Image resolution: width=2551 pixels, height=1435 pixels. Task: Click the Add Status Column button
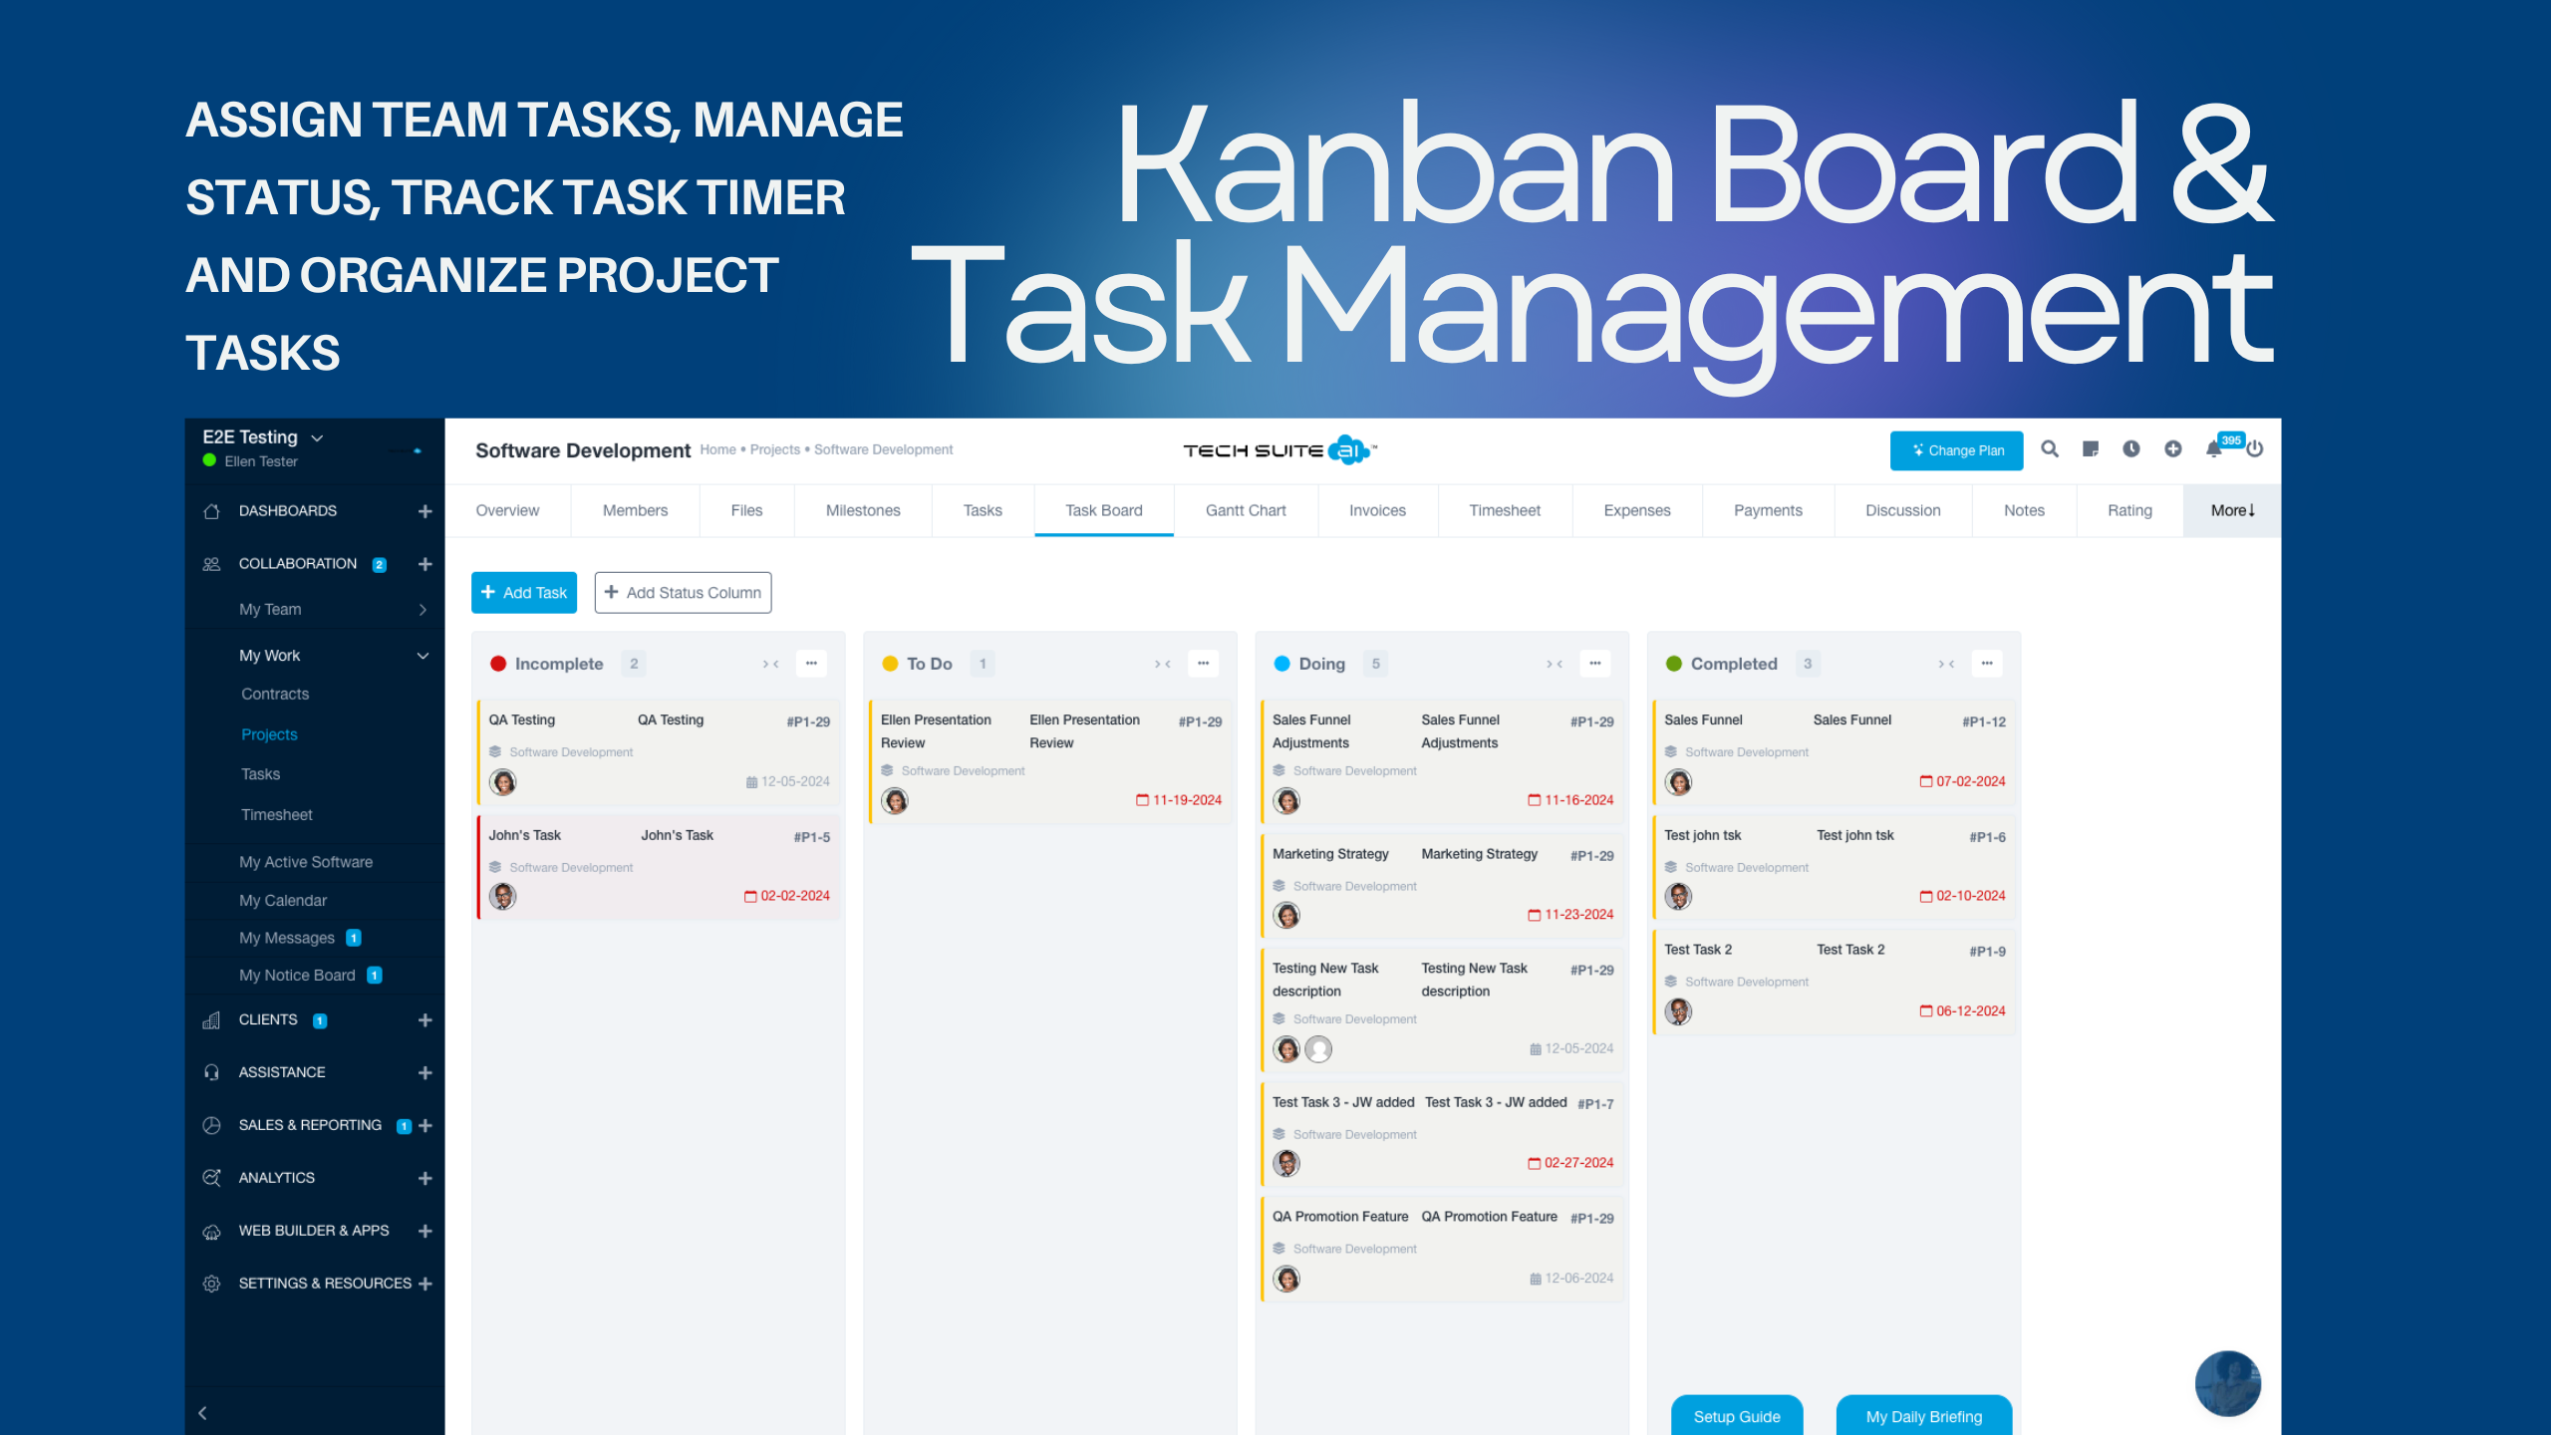tap(683, 593)
